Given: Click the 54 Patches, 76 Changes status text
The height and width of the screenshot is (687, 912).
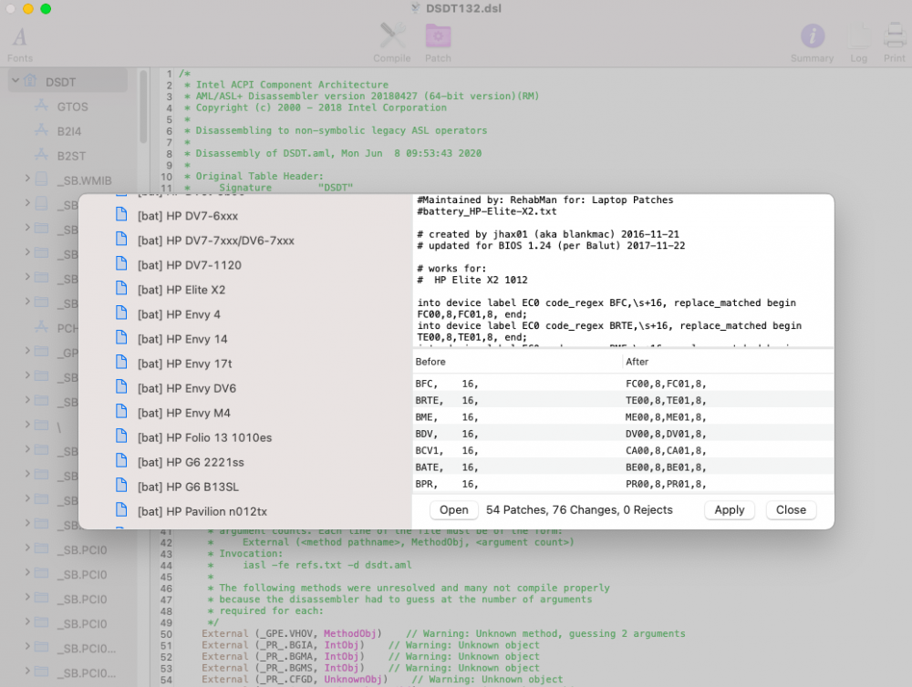Looking at the screenshot, I should pyautogui.click(x=579, y=509).
